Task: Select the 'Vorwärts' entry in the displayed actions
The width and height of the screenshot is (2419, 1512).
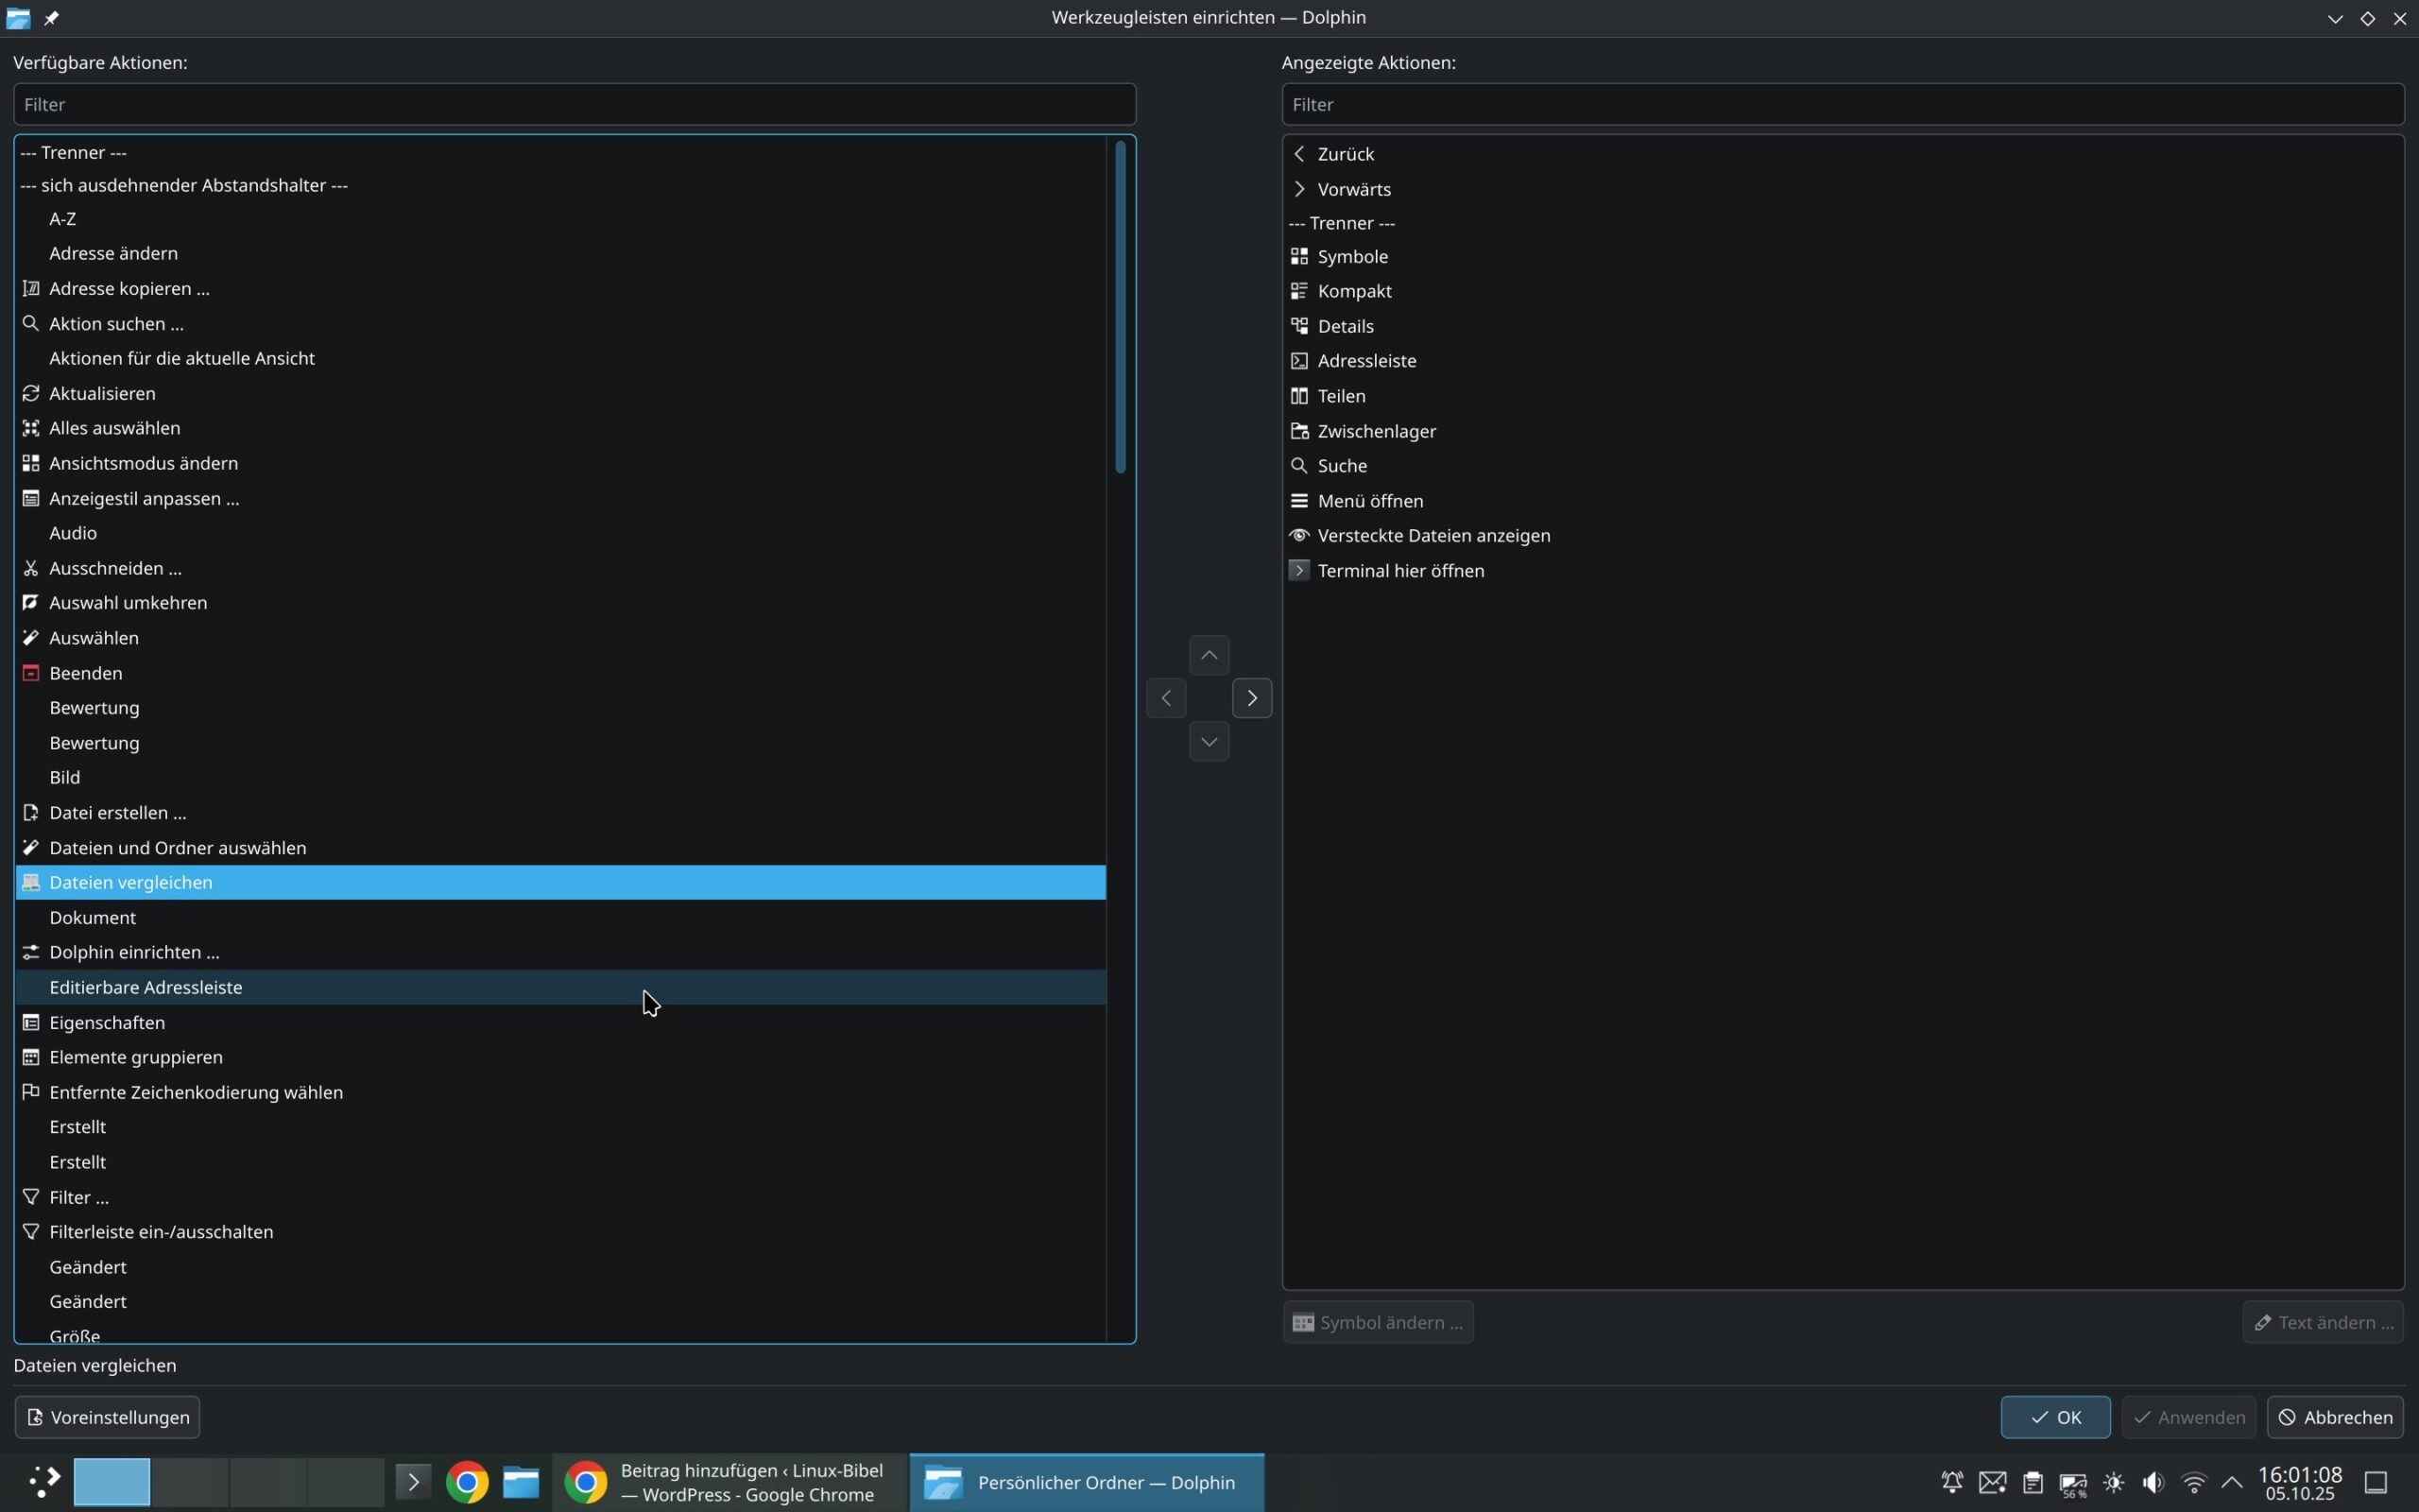Action: (x=1352, y=189)
